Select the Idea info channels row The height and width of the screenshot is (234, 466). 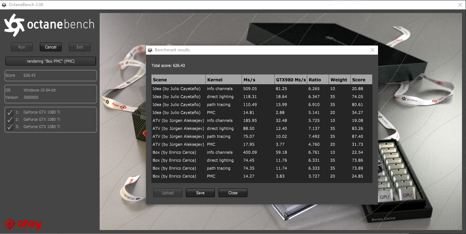tap(262, 89)
